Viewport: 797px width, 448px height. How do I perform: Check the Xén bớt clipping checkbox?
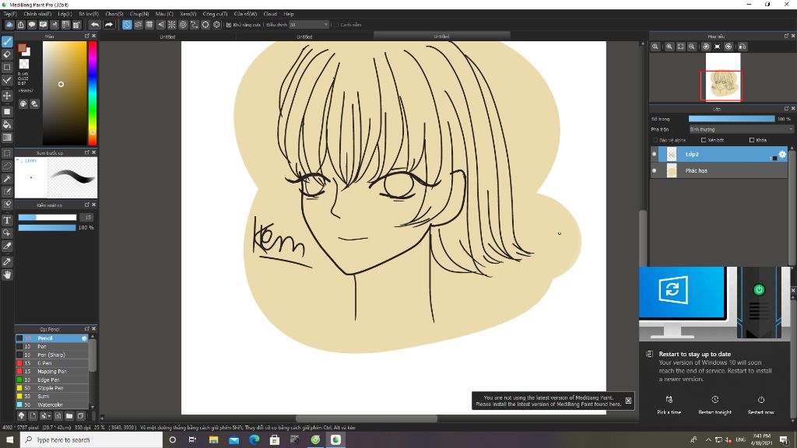(x=704, y=140)
